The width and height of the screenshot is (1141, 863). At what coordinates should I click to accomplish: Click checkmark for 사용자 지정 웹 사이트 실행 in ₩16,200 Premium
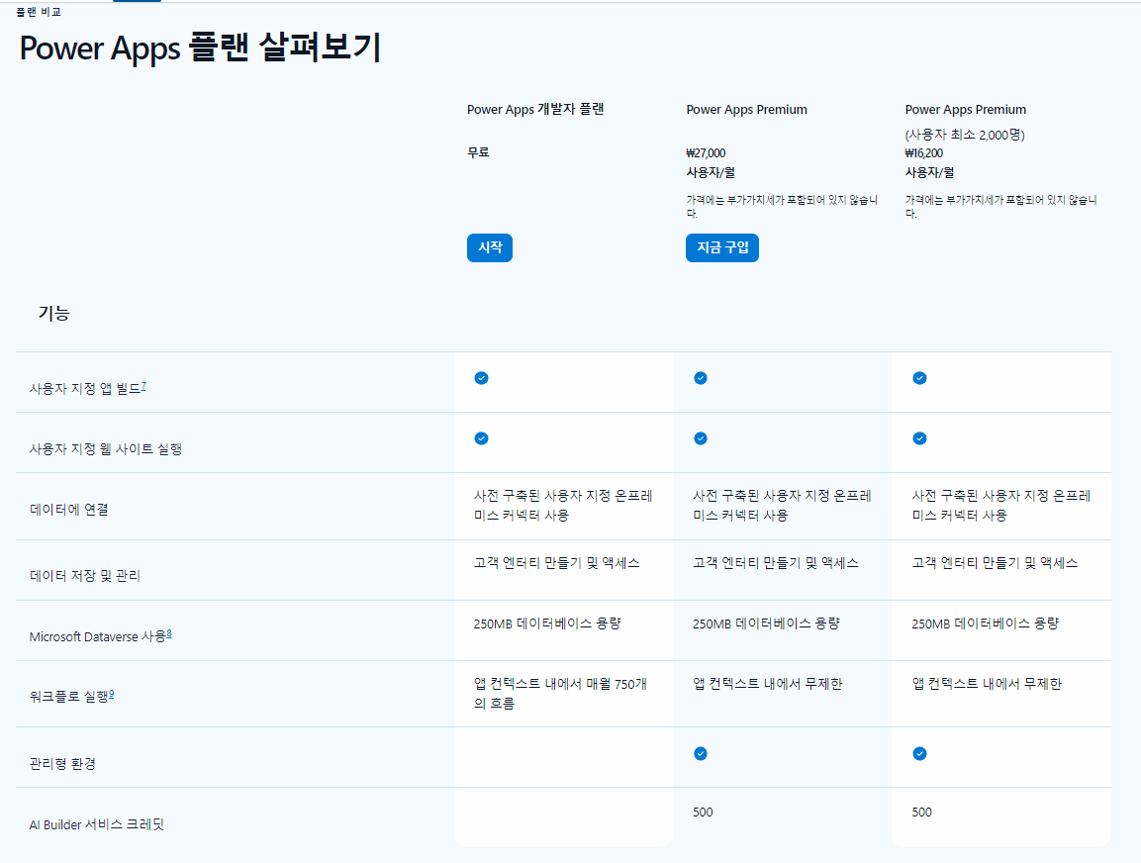(919, 438)
